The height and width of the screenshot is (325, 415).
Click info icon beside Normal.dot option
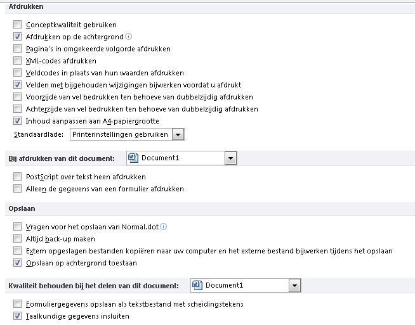tap(164, 227)
